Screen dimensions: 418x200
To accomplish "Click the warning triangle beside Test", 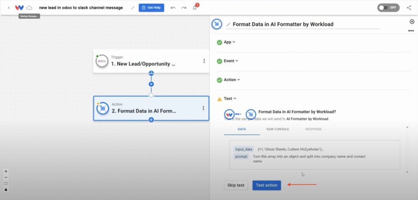I will pyautogui.click(x=219, y=99).
